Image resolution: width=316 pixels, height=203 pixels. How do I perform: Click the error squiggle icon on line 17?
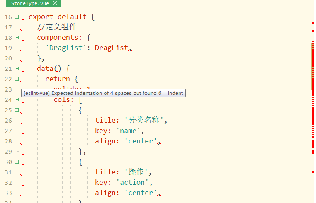coord(22,30)
